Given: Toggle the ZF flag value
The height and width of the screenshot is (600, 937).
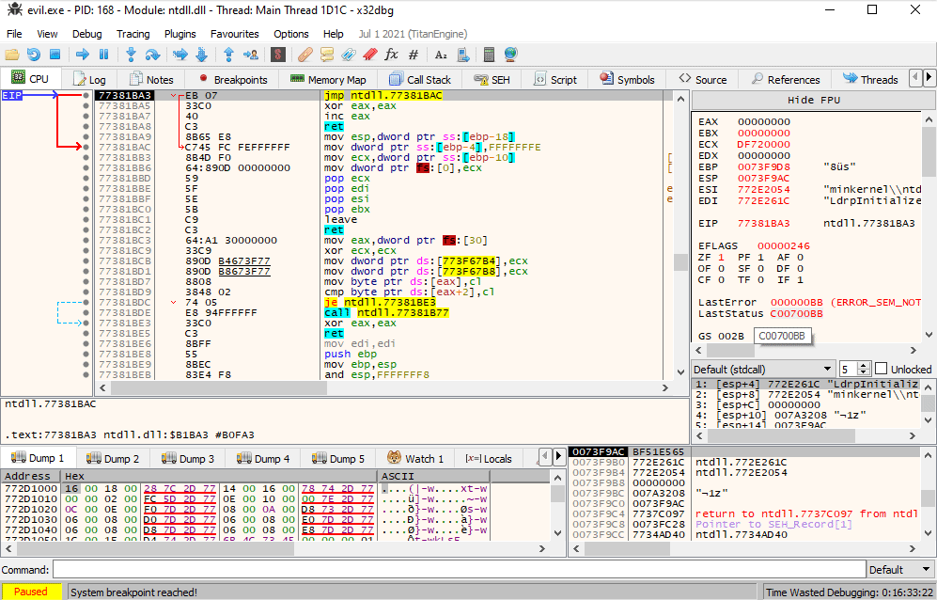Looking at the screenshot, I should [721, 258].
